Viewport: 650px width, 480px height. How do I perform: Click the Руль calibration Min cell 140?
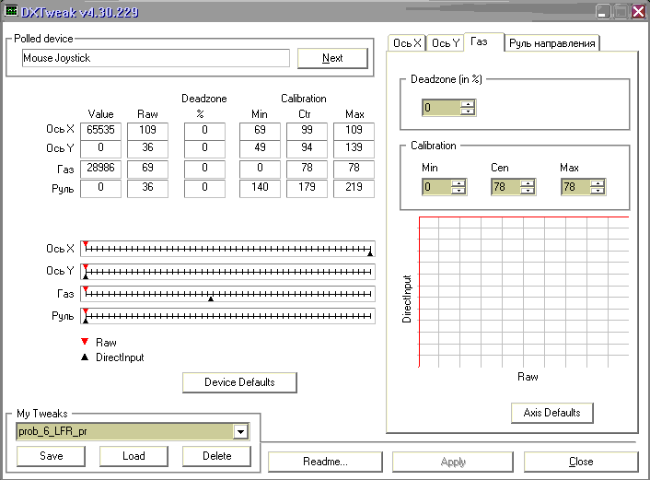point(260,188)
